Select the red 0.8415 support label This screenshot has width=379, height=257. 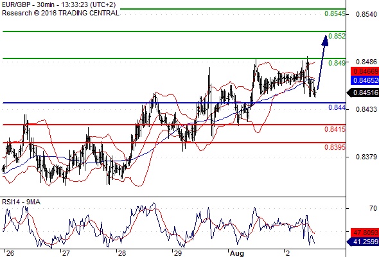point(335,129)
